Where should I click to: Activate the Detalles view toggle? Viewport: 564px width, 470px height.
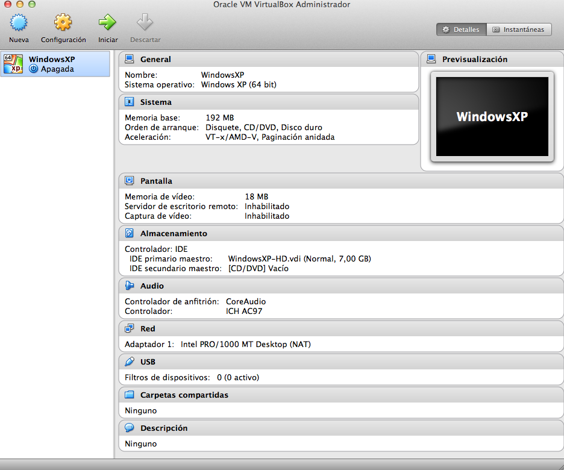pyautogui.click(x=461, y=29)
